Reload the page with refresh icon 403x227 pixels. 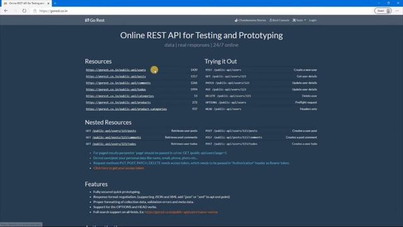tap(24, 11)
